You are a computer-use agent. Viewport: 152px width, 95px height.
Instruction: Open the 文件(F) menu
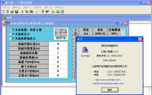tap(6, 7)
